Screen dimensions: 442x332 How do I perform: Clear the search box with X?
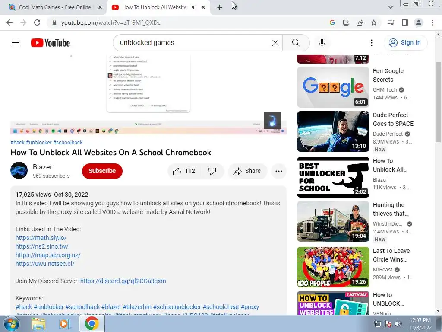click(x=275, y=43)
